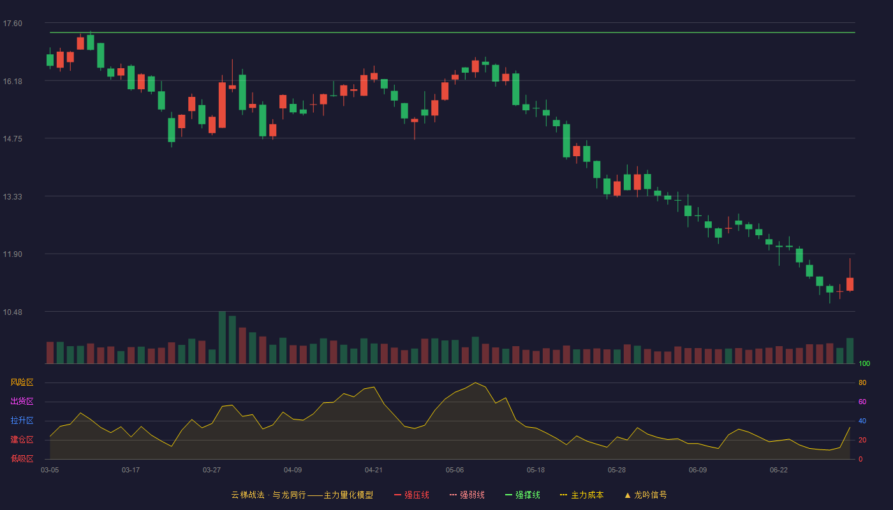Click the 10.48 price axis label
The image size is (893, 510).
pyautogui.click(x=12, y=312)
